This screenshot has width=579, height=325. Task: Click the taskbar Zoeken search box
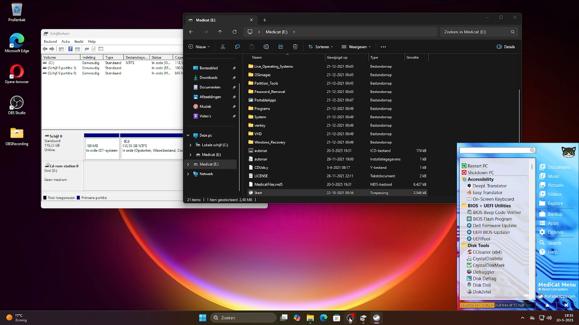coord(243,318)
